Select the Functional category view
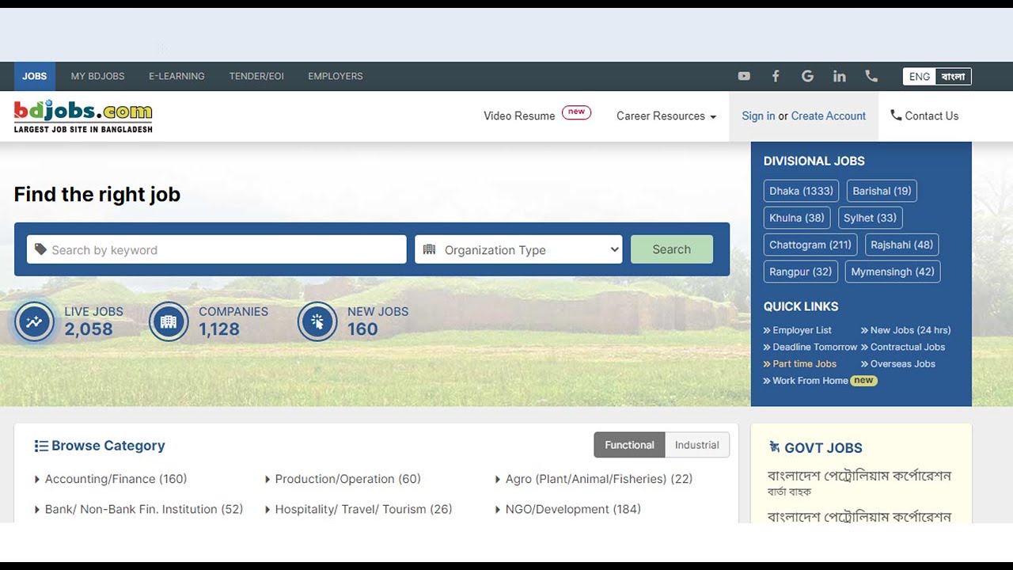 (629, 445)
